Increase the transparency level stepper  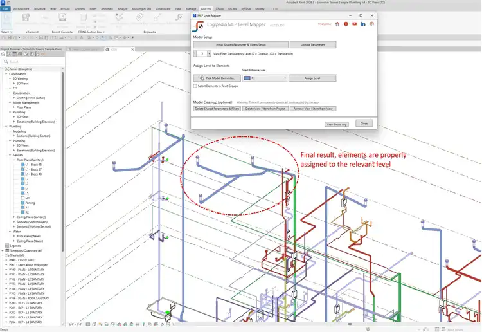[x=209, y=53]
